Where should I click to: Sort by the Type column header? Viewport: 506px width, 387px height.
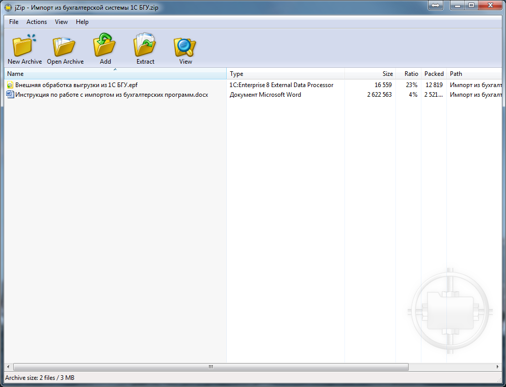click(285, 74)
